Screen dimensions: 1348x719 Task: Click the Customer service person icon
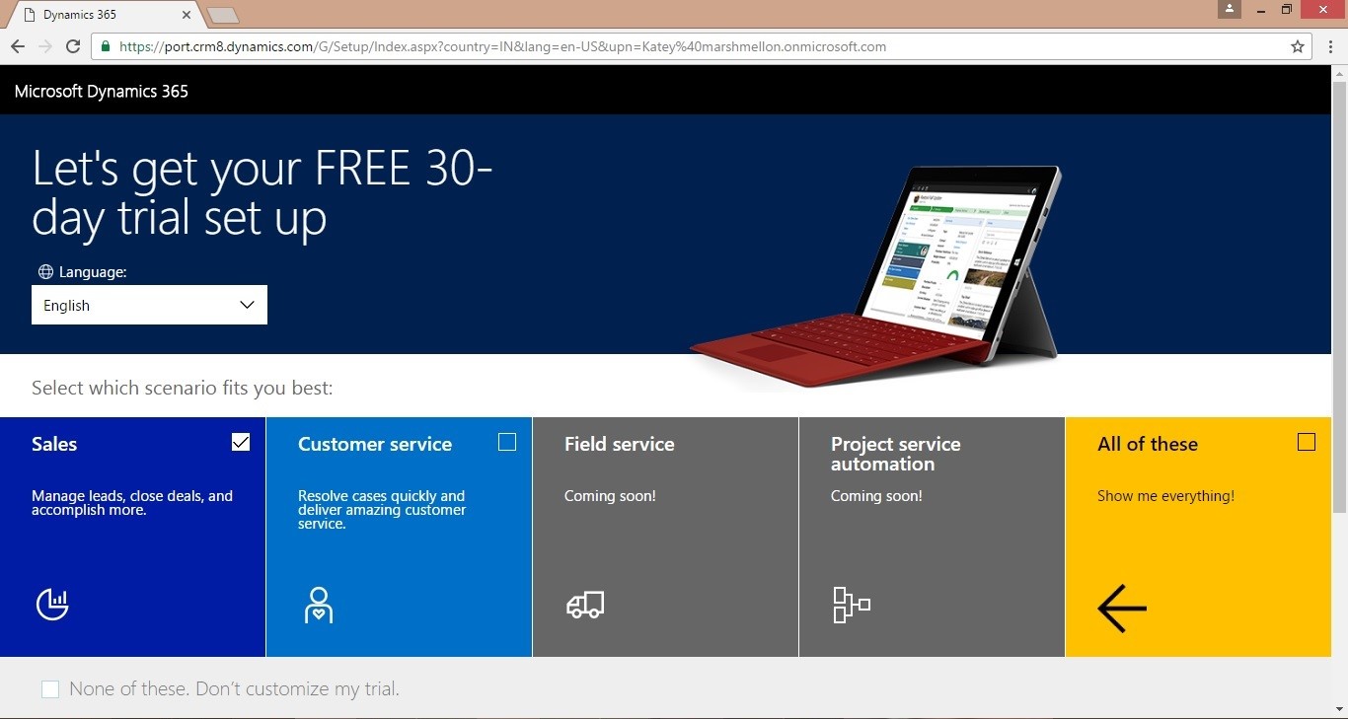[x=318, y=605]
